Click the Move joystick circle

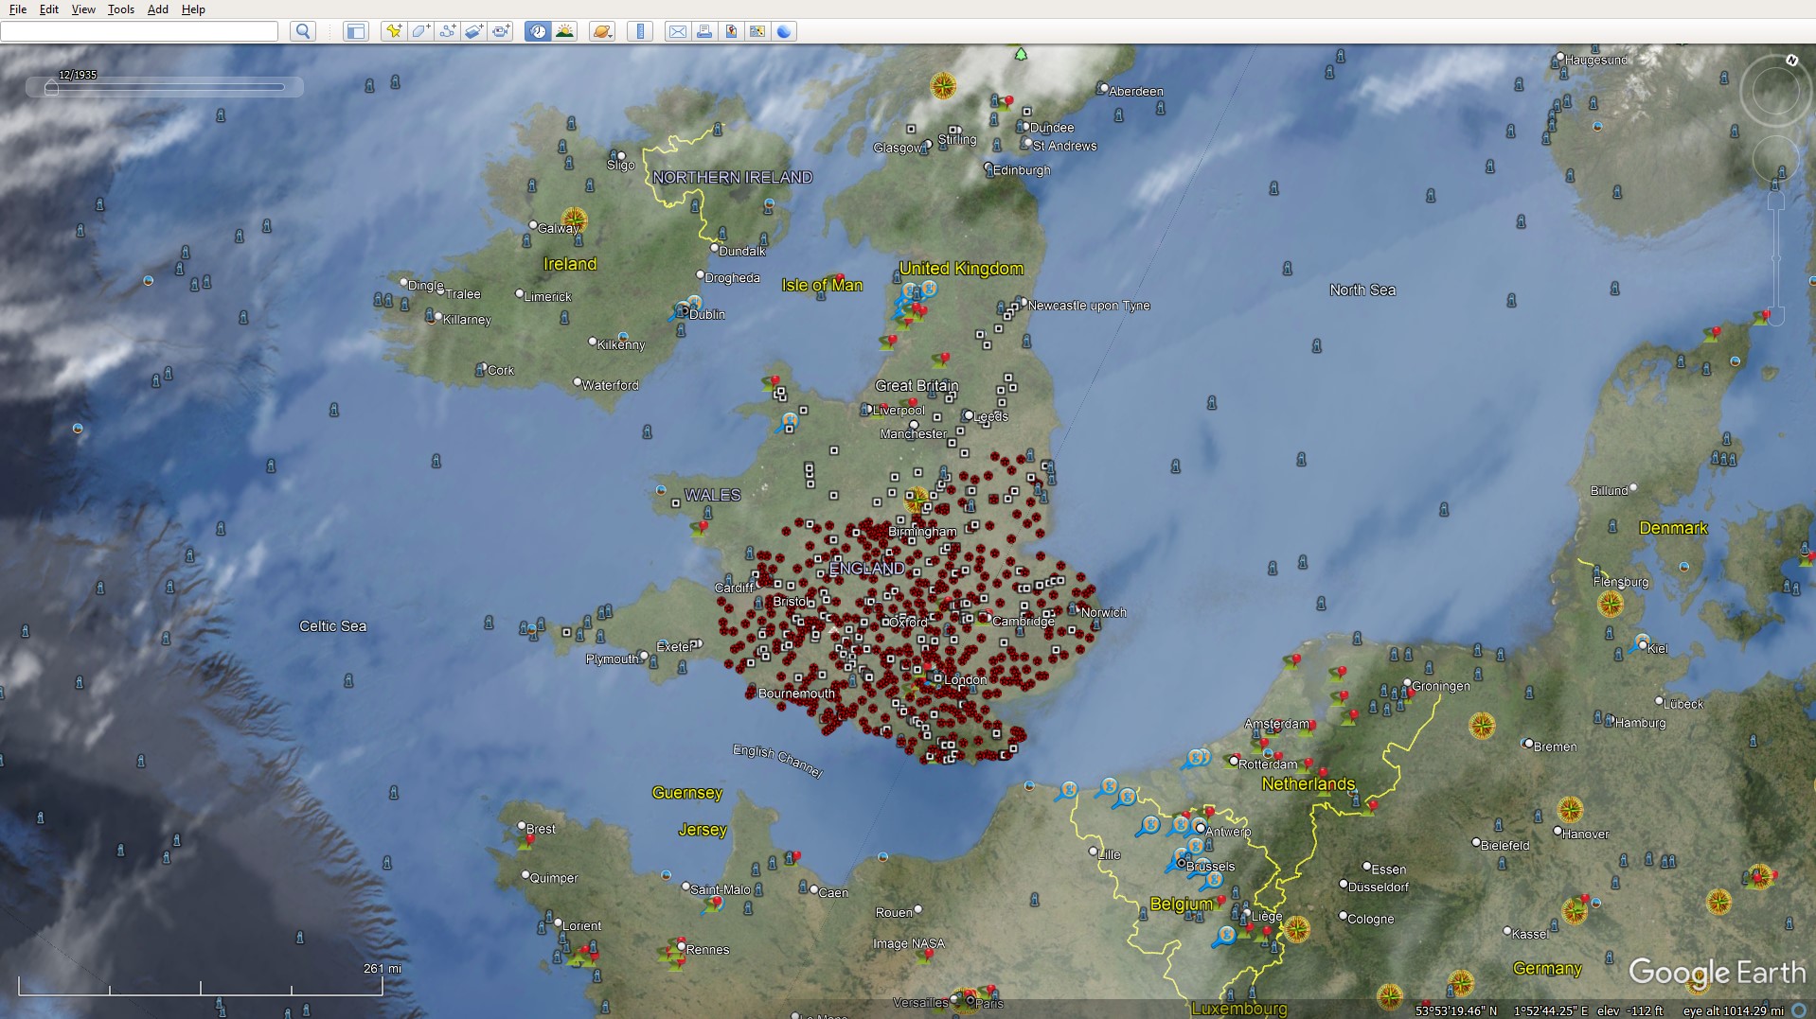point(1776,159)
